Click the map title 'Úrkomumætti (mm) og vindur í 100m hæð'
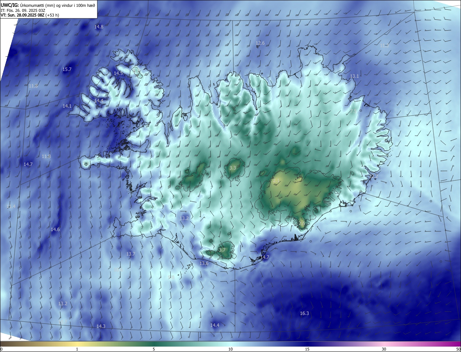This screenshot has width=461, height=352. pos(57,5)
